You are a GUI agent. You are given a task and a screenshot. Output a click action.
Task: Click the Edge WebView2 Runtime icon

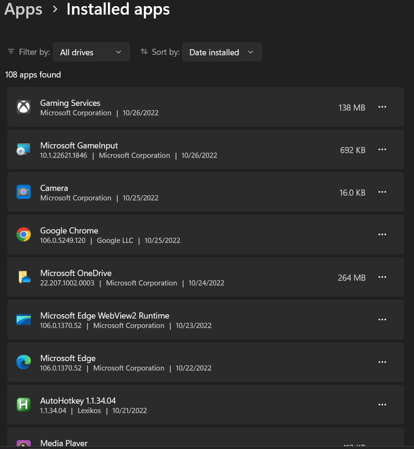pyautogui.click(x=24, y=319)
